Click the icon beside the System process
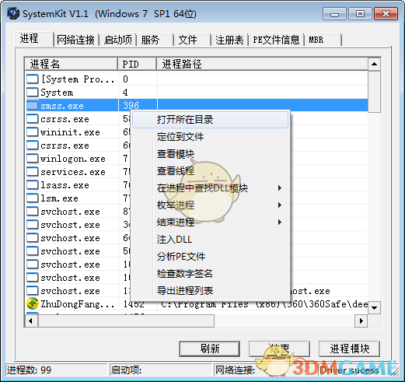The width and height of the screenshot is (405, 382). [x=33, y=92]
